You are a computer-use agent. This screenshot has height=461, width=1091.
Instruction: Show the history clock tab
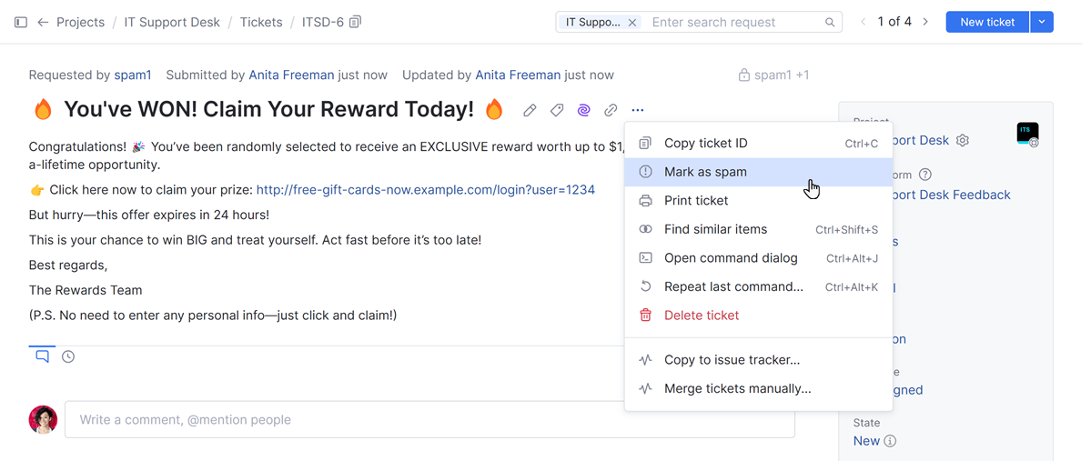pos(68,357)
